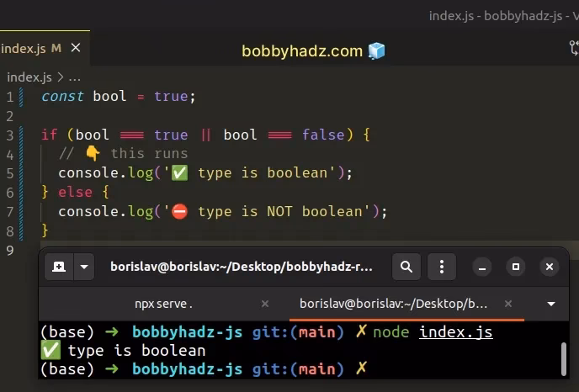Click 'type is boolean' string on line 5
Screen dimensions: 579x392
coord(263,172)
